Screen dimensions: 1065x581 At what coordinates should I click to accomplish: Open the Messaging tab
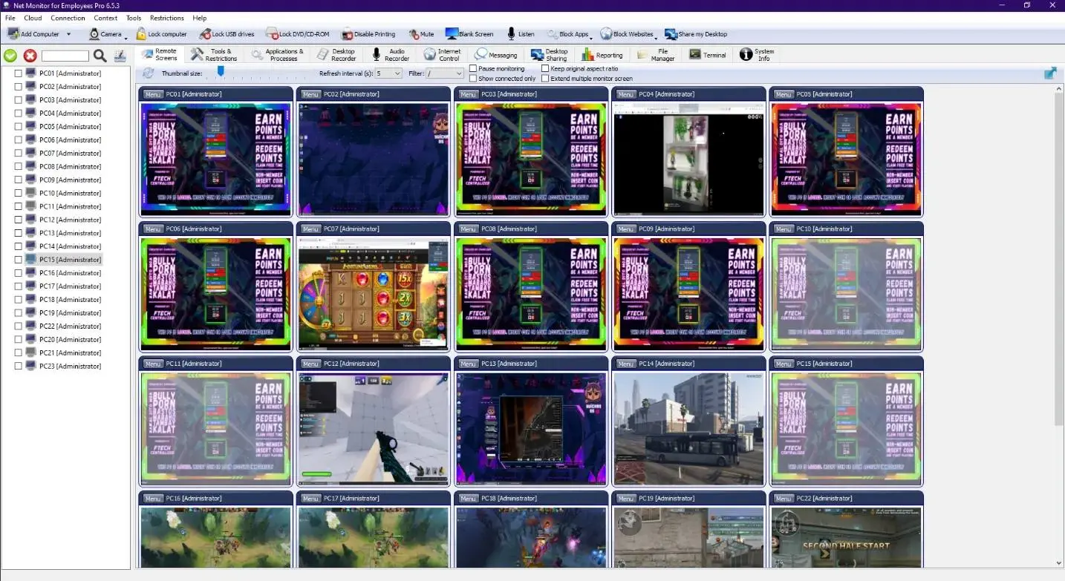[496, 55]
